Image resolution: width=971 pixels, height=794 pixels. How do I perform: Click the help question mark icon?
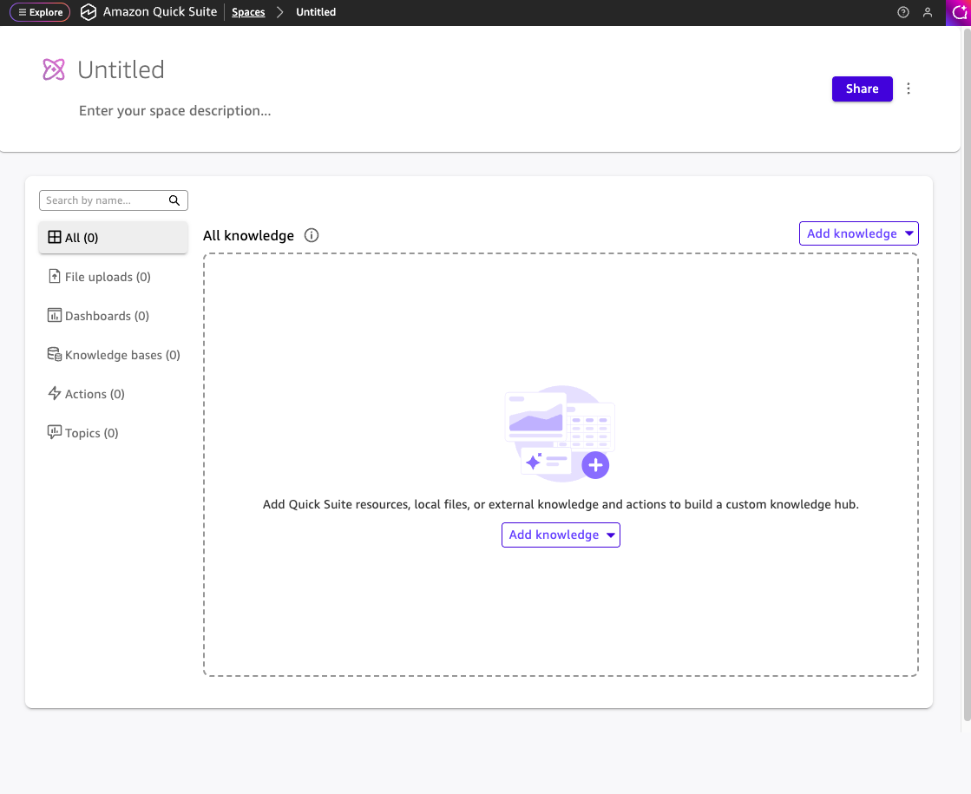point(903,12)
